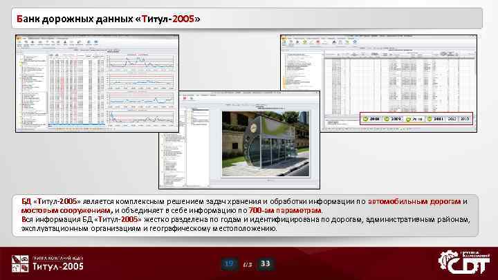
Task: Click the total pages number 33
Action: pyautogui.click(x=265, y=263)
